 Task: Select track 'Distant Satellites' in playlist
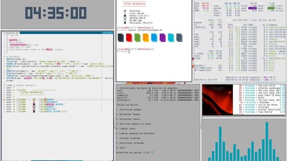click(x=262, y=110)
